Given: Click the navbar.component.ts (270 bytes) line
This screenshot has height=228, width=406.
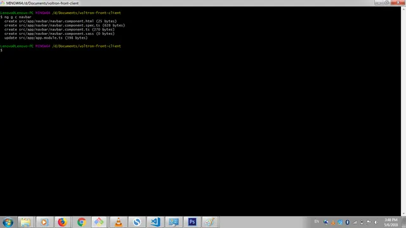Looking at the screenshot, I should tap(59, 30).
